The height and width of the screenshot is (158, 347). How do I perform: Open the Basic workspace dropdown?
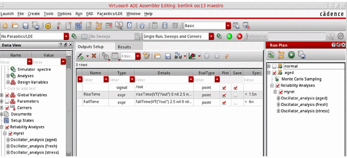(228, 26)
